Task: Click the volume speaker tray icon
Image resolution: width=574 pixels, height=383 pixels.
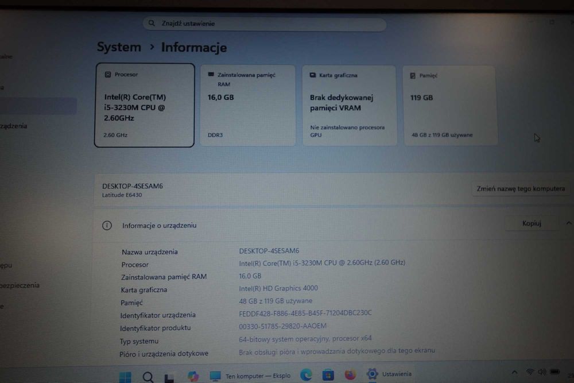Action: [x=542, y=372]
